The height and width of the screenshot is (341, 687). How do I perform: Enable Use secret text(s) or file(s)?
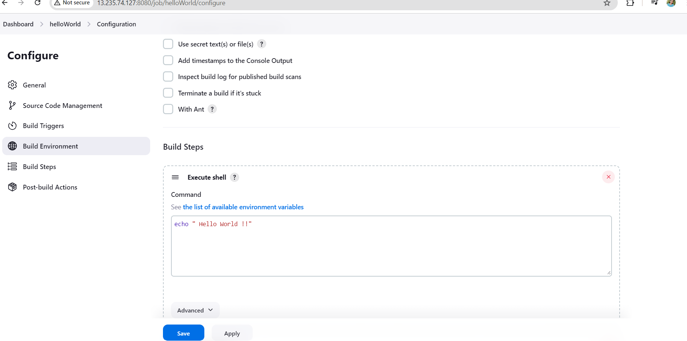pyautogui.click(x=168, y=44)
